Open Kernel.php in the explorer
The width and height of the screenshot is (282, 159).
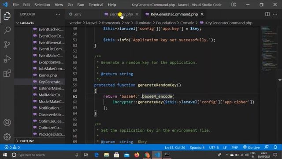48,75
